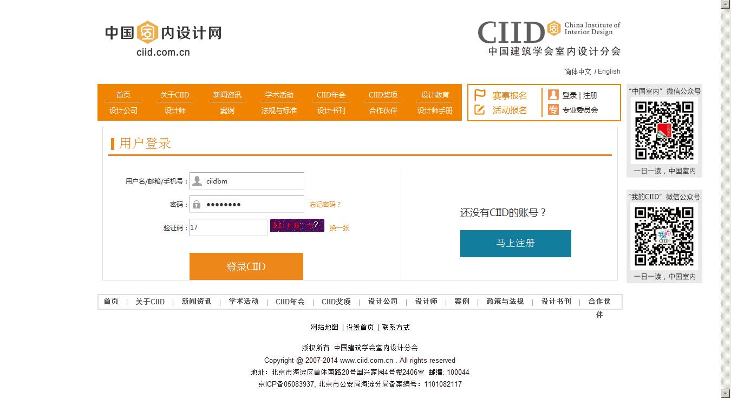The image size is (731, 398).
Task: Click the 联系方式 link
Action: (396, 327)
